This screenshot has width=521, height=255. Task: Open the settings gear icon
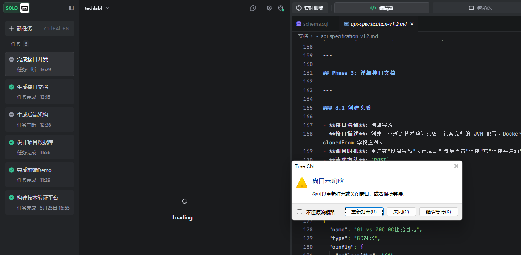click(269, 8)
